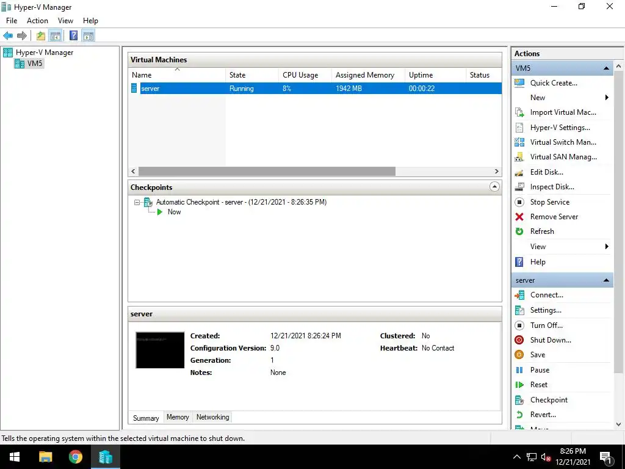Click the server VM preview thumbnail
Image resolution: width=625 pixels, height=469 pixels.
[161, 350]
